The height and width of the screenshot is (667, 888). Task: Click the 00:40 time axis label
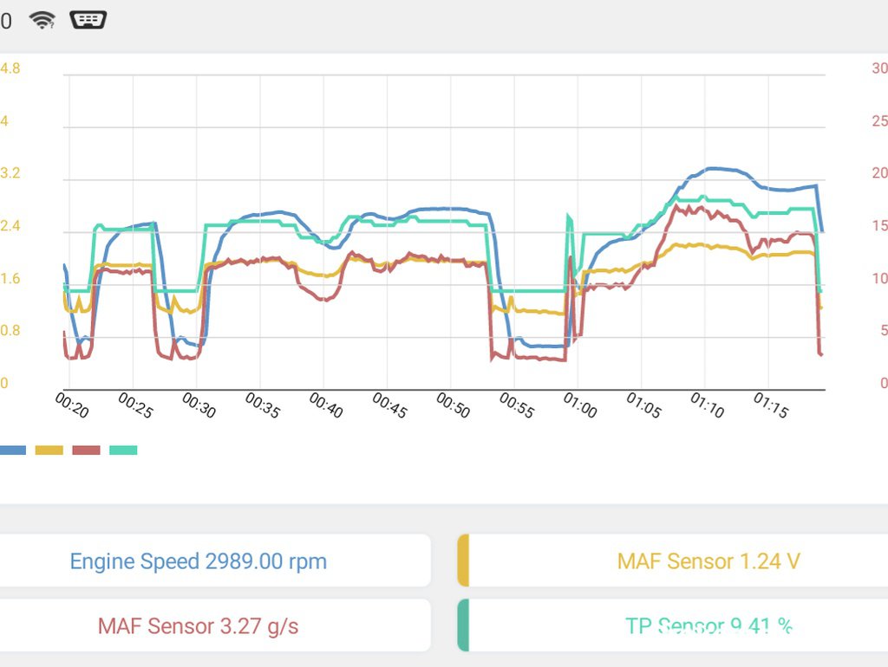click(x=326, y=405)
